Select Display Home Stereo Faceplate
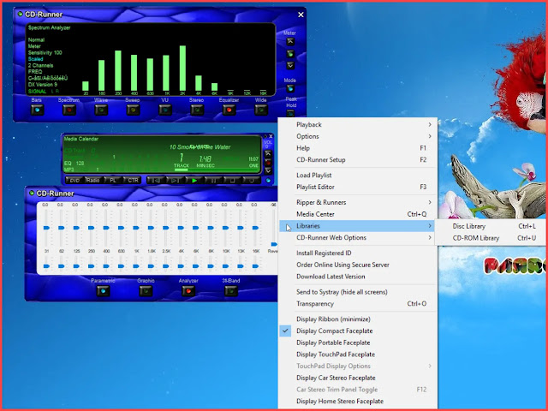Image resolution: width=548 pixels, height=411 pixels. 358,402
